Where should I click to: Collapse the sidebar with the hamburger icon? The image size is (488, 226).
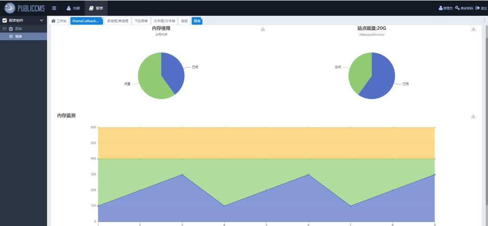click(54, 8)
